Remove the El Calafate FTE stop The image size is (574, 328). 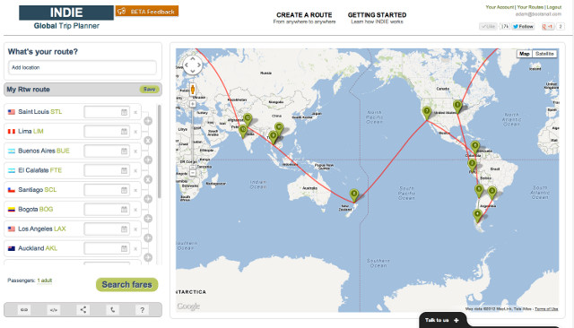(135, 171)
